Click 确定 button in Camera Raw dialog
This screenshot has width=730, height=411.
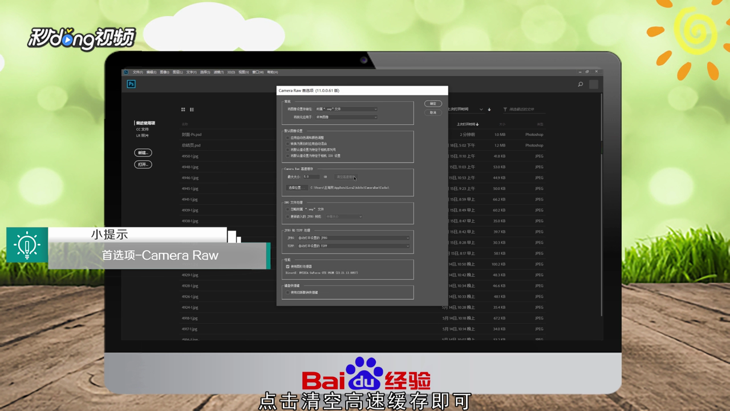click(433, 104)
